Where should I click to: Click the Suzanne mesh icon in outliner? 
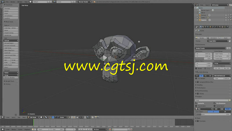pyautogui.click(x=200, y=20)
